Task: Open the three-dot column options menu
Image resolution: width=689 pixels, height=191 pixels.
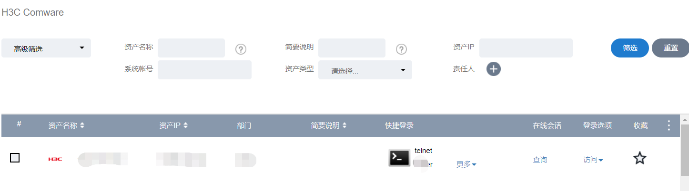Action: pyautogui.click(x=669, y=125)
